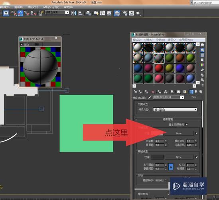219x200 pixels.
Task: Click the Tiles map type button
Action: tap(193, 97)
